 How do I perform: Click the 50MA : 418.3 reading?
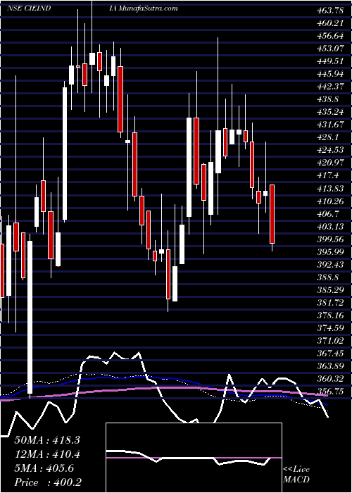coord(47,440)
